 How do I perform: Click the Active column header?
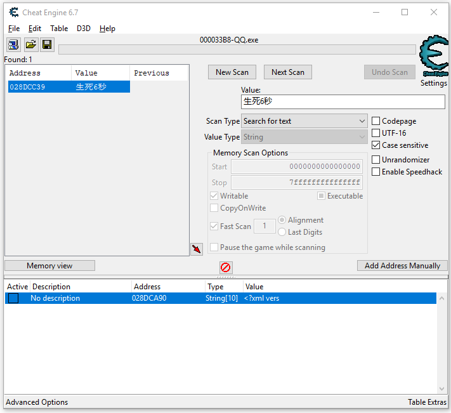point(17,287)
